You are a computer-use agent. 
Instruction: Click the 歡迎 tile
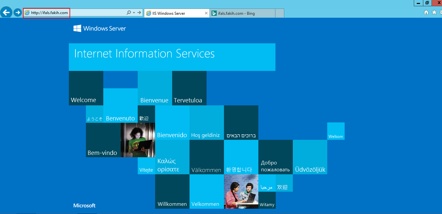[146, 114]
